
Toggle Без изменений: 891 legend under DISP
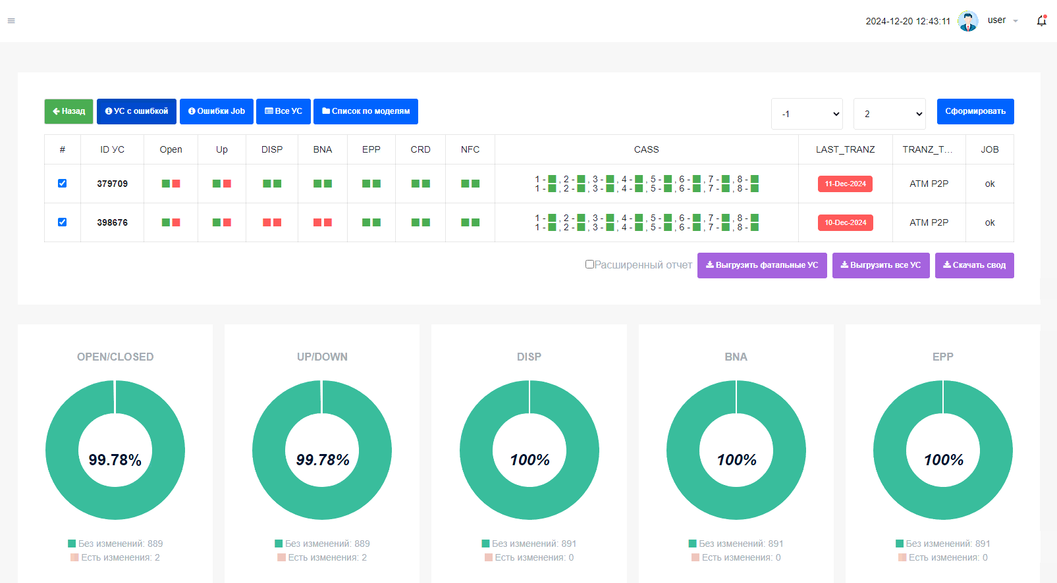[529, 544]
